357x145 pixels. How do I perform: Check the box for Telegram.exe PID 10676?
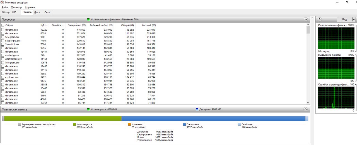tap(3, 63)
